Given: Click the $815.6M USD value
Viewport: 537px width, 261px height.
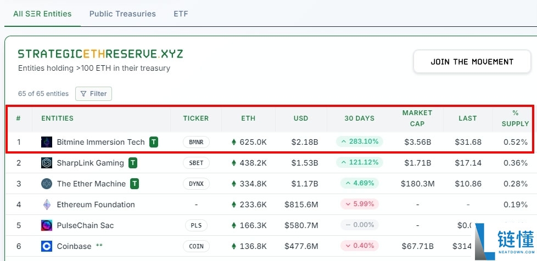Looking at the screenshot, I should coord(301,205).
